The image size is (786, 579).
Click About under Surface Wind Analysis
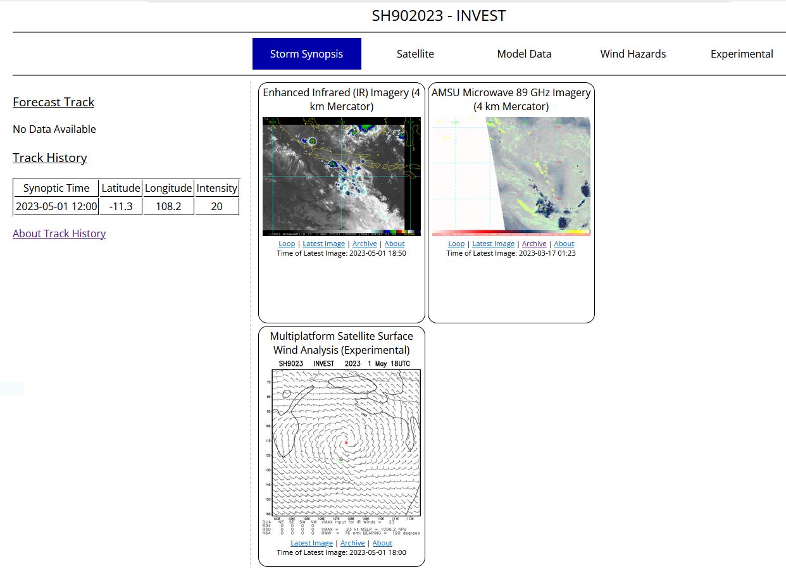(382, 543)
